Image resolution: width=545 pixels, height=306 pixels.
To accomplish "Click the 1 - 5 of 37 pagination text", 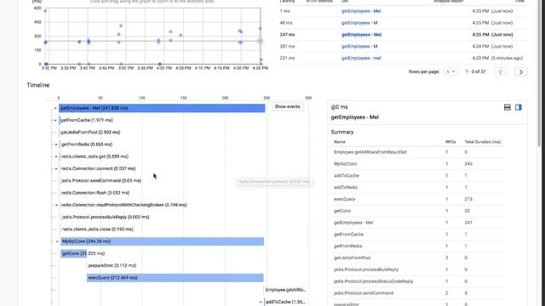I will pyautogui.click(x=475, y=71).
